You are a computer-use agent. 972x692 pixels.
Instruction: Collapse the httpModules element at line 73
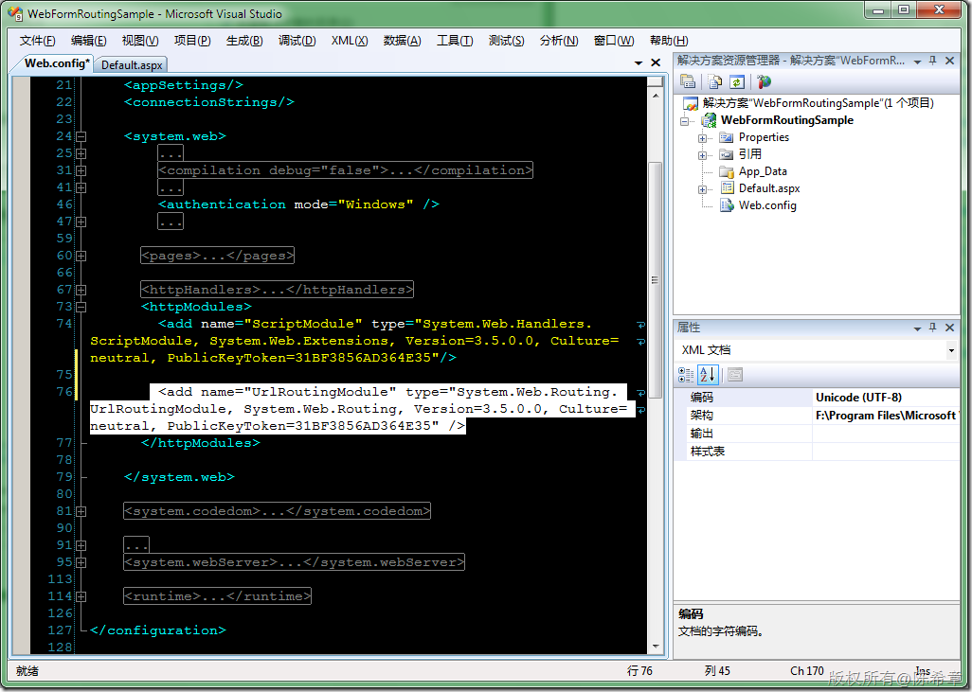click(x=81, y=307)
